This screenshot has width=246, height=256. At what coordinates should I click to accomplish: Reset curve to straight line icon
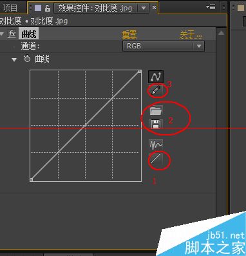(156, 159)
